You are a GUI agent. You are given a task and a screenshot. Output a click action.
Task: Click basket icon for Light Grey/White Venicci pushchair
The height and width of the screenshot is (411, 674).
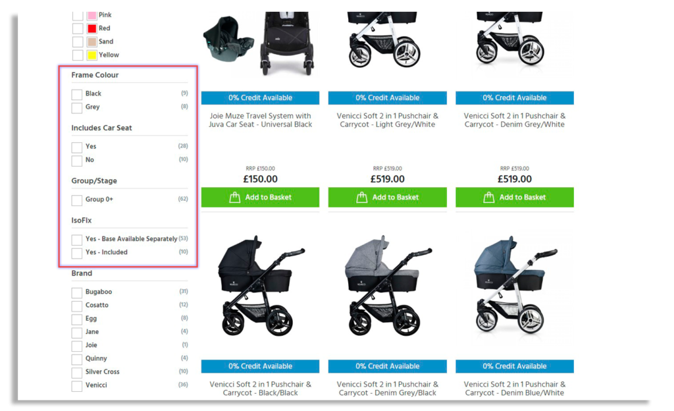coord(362,198)
